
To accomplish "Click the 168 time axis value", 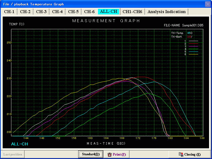I will pos(122,138).
